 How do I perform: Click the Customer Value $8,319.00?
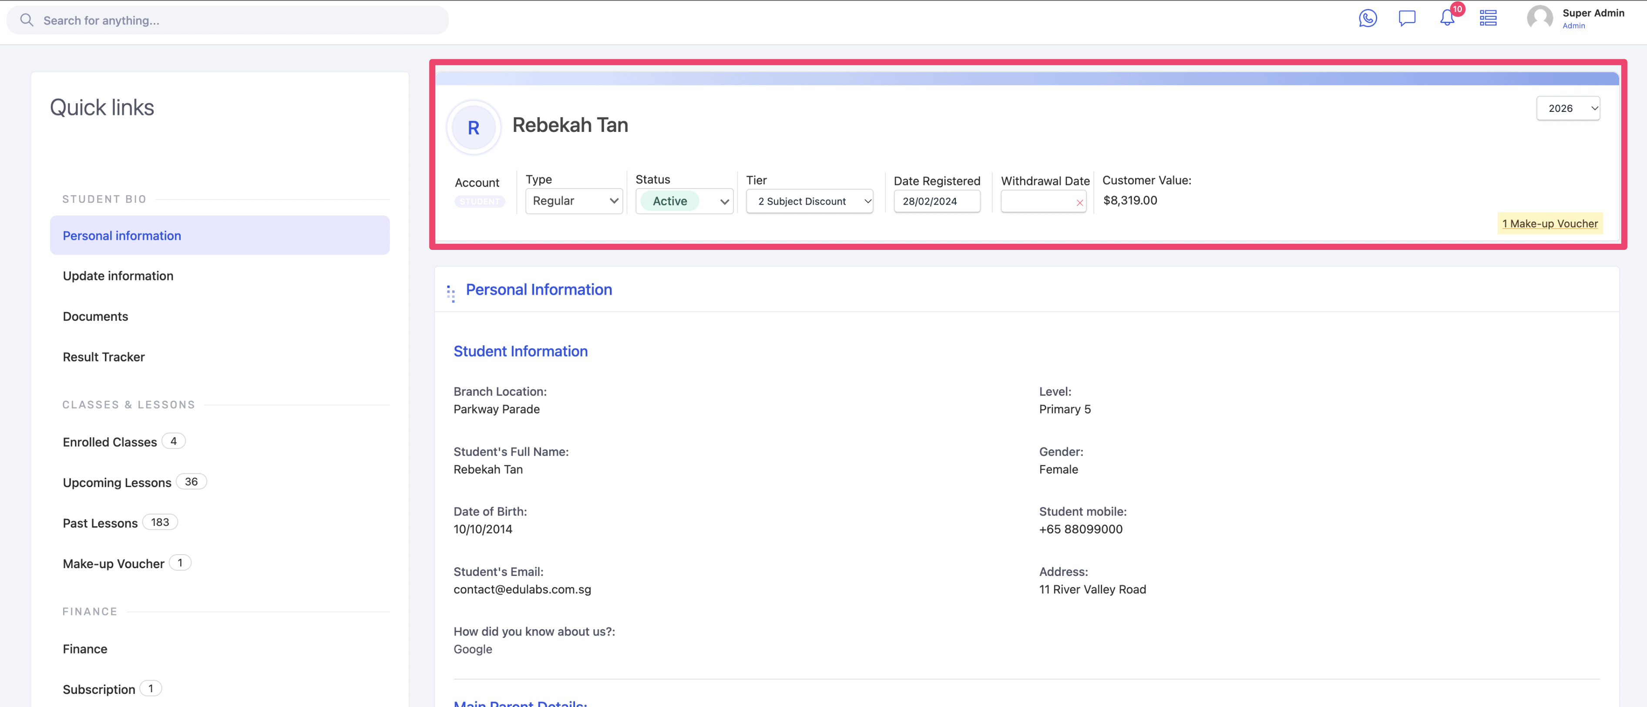(x=1130, y=200)
